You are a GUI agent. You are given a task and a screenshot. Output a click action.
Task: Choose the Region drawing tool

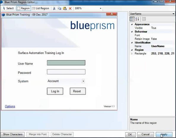[x=23, y=8]
